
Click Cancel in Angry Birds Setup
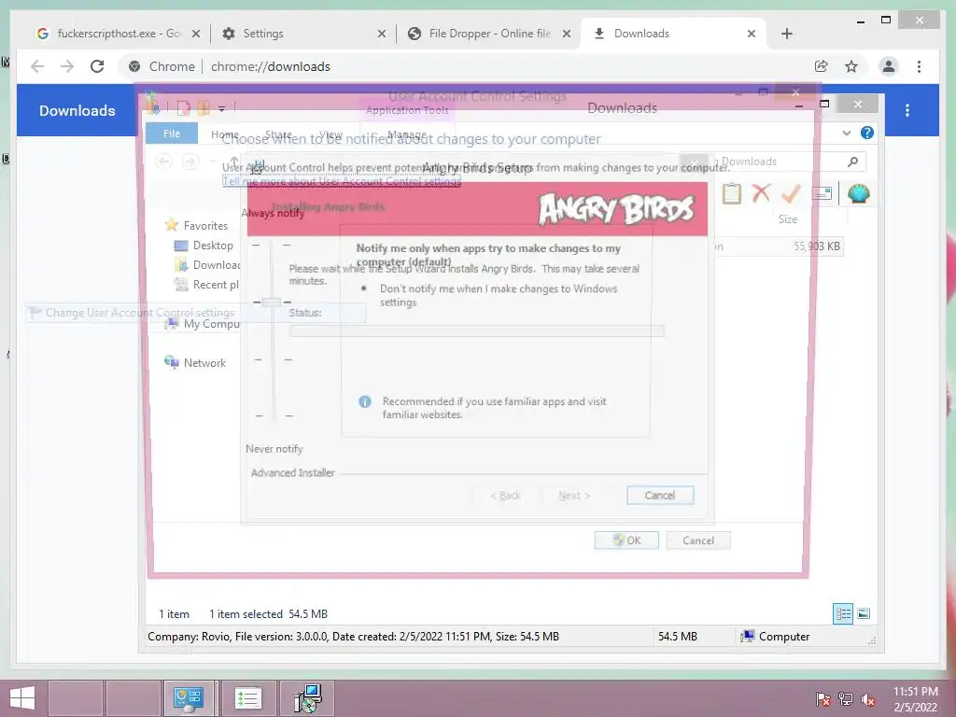660,495
